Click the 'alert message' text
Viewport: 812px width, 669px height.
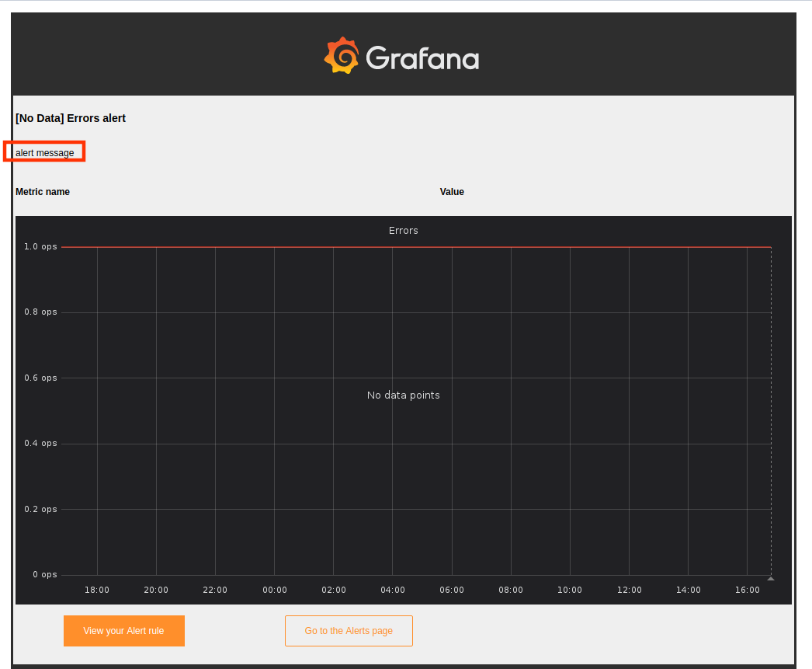pos(44,153)
